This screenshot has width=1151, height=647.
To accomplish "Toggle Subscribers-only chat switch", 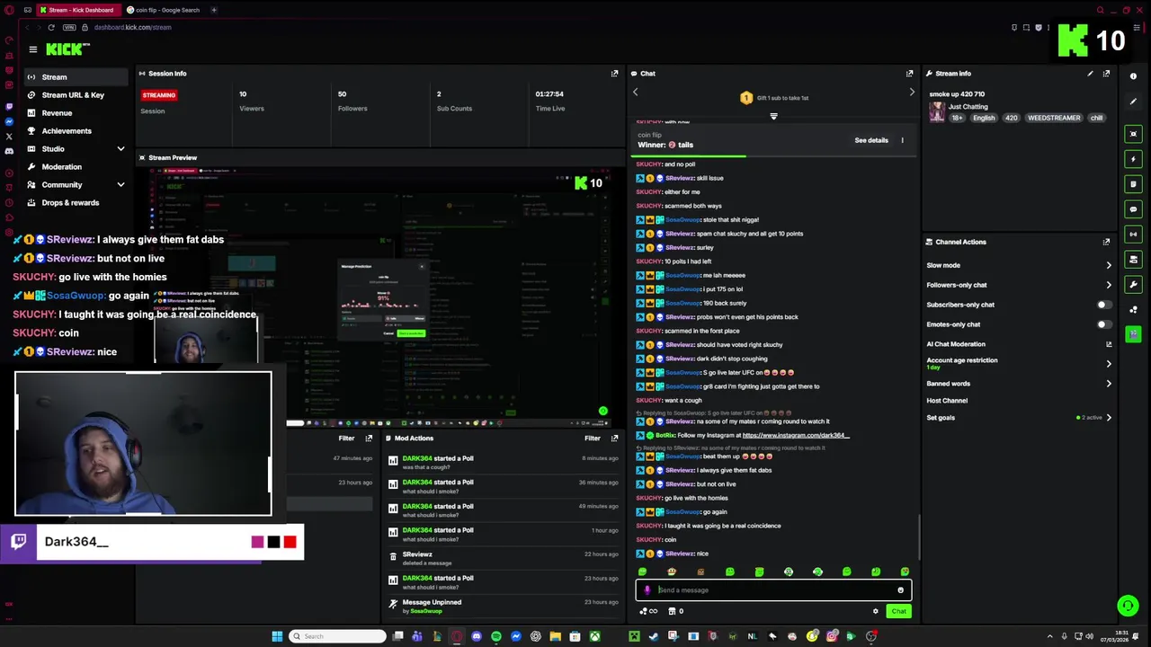I will [1103, 305].
